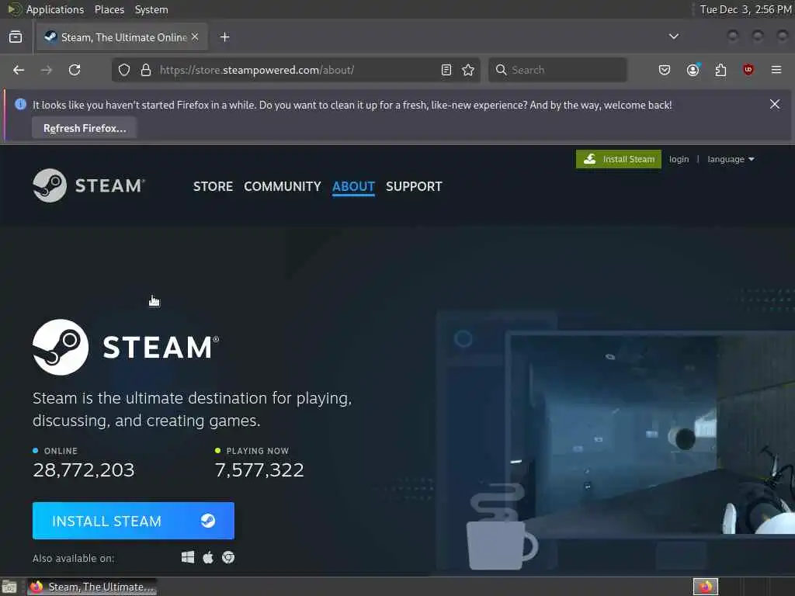Dismiss the Firefox notification bar
The height and width of the screenshot is (596, 795).
tap(775, 105)
